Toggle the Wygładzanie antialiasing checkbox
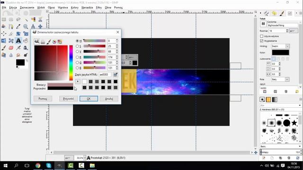The image size is (303, 170). [x=262, y=41]
